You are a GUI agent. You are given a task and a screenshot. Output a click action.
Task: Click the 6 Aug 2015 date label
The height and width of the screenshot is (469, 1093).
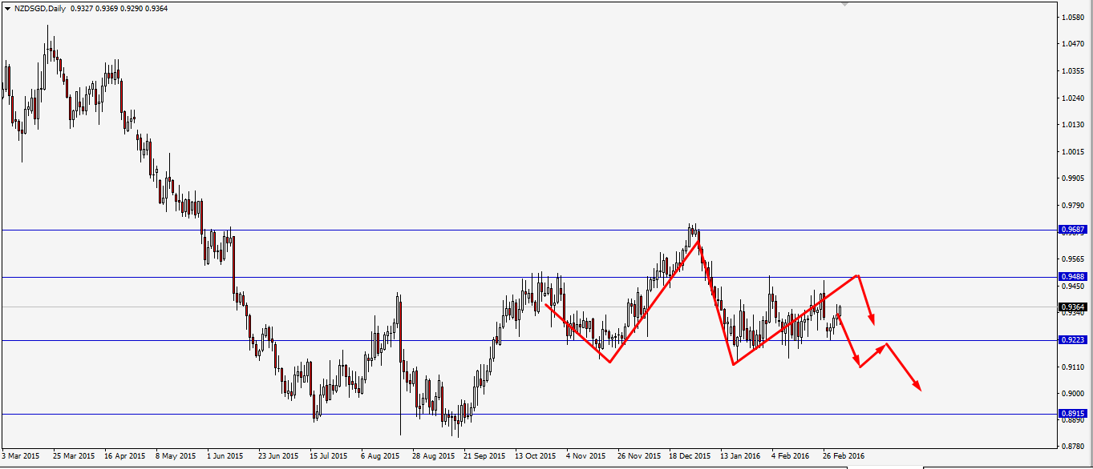pos(380,455)
